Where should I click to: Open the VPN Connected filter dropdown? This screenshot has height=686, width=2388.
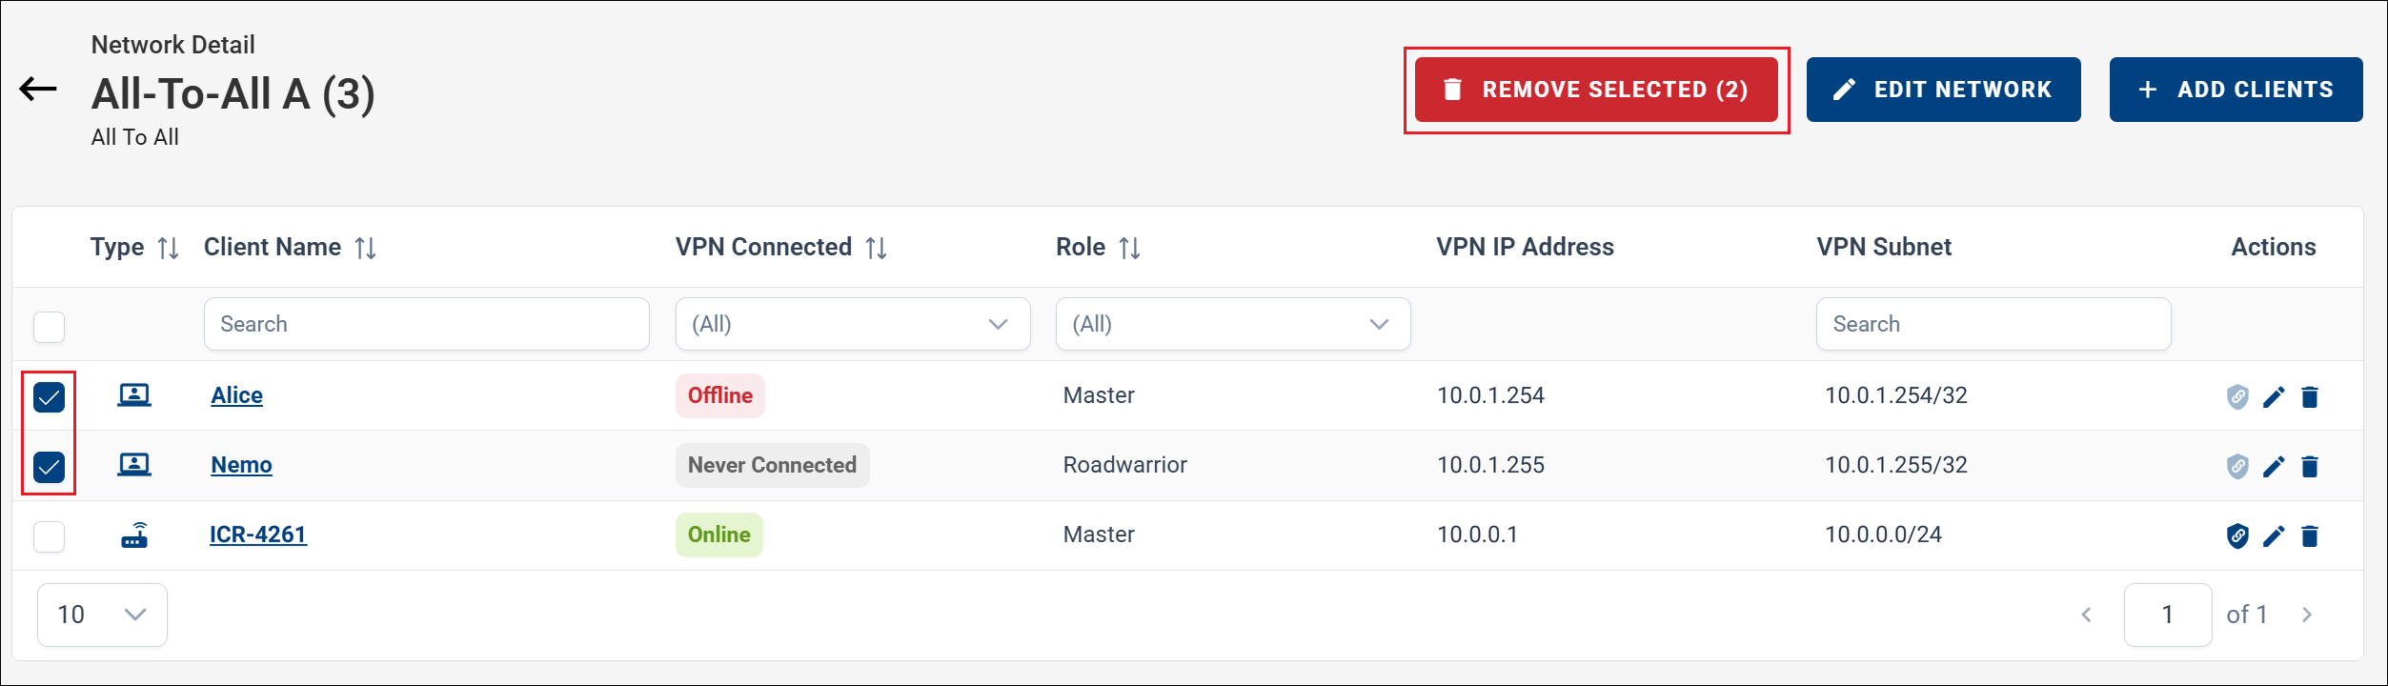tap(853, 324)
